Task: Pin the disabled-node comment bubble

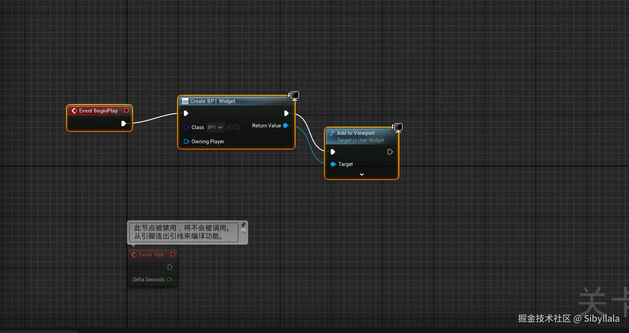Action: point(243,225)
